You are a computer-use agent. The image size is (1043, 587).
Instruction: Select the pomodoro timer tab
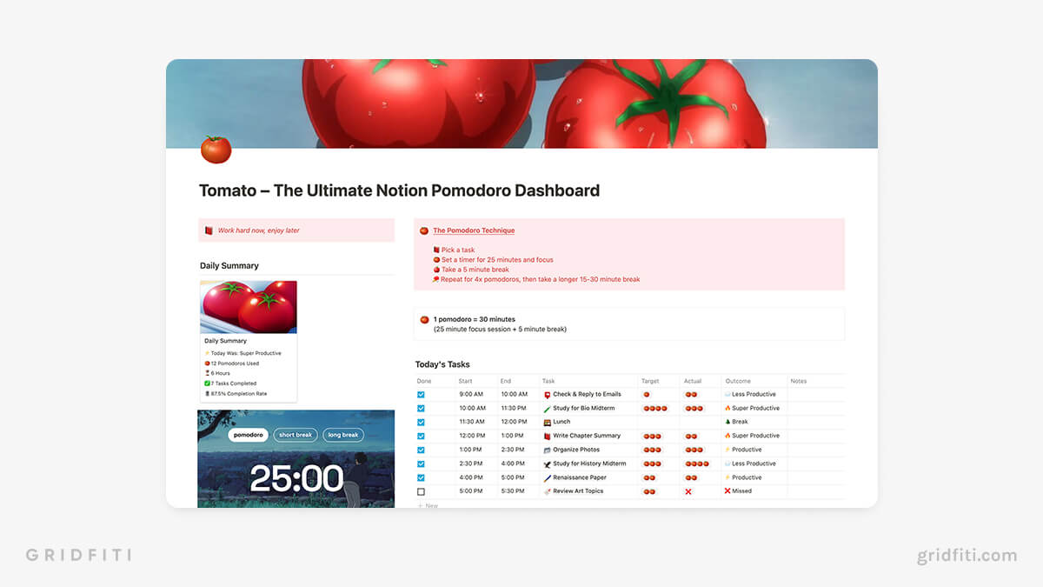tap(249, 435)
